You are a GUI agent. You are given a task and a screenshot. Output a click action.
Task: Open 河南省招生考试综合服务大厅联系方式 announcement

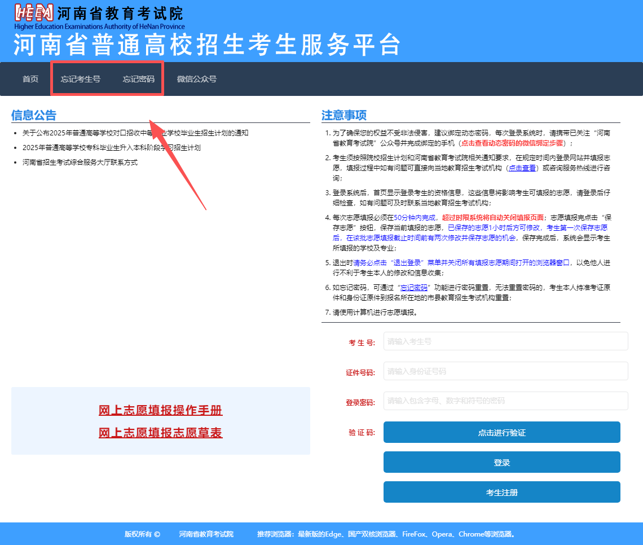click(x=80, y=162)
